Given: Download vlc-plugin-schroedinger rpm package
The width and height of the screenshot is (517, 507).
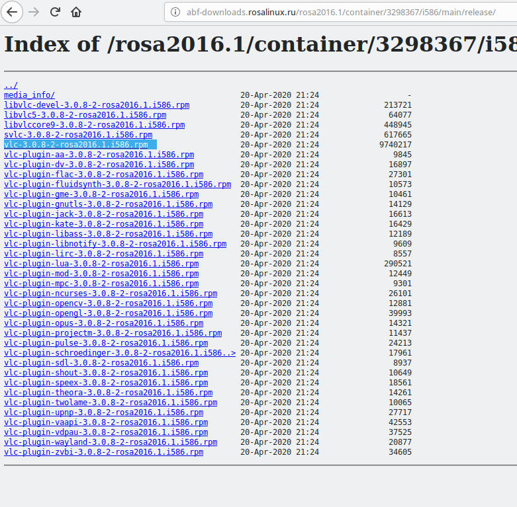Looking at the screenshot, I should [120, 352].
